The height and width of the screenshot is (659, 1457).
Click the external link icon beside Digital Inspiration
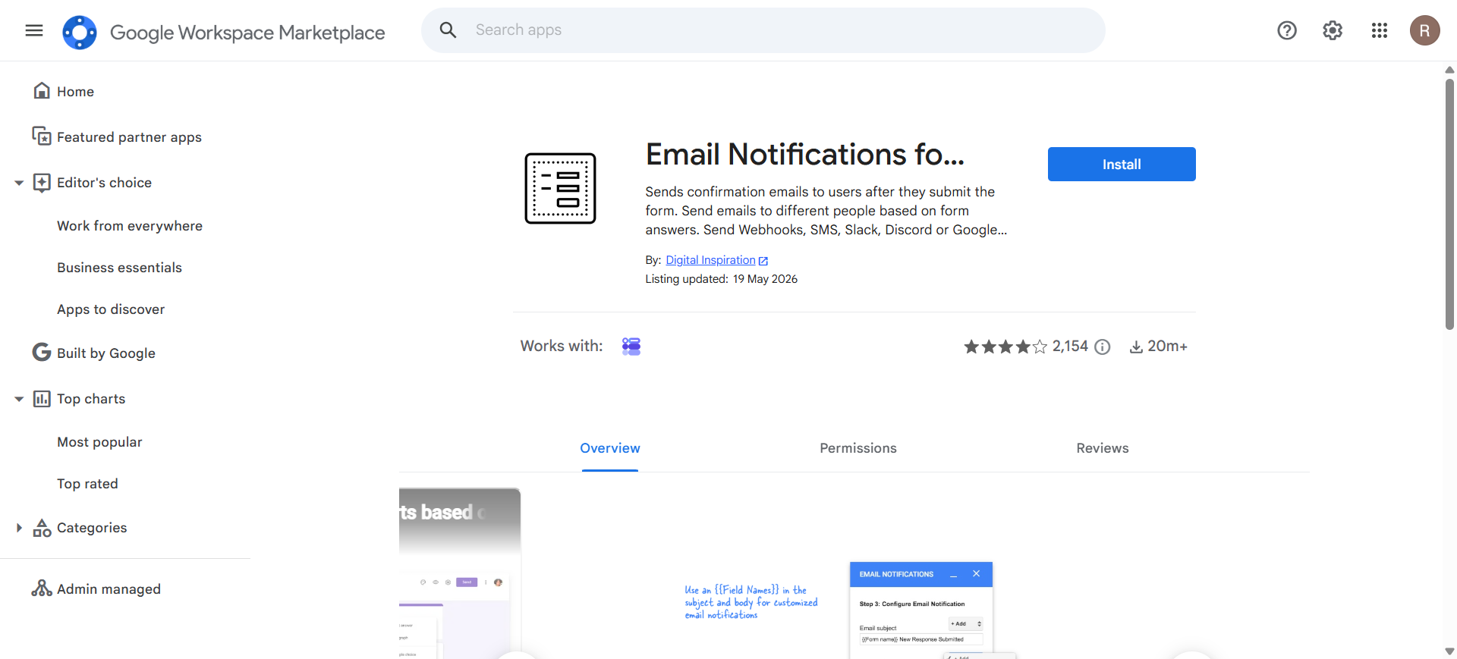(763, 261)
